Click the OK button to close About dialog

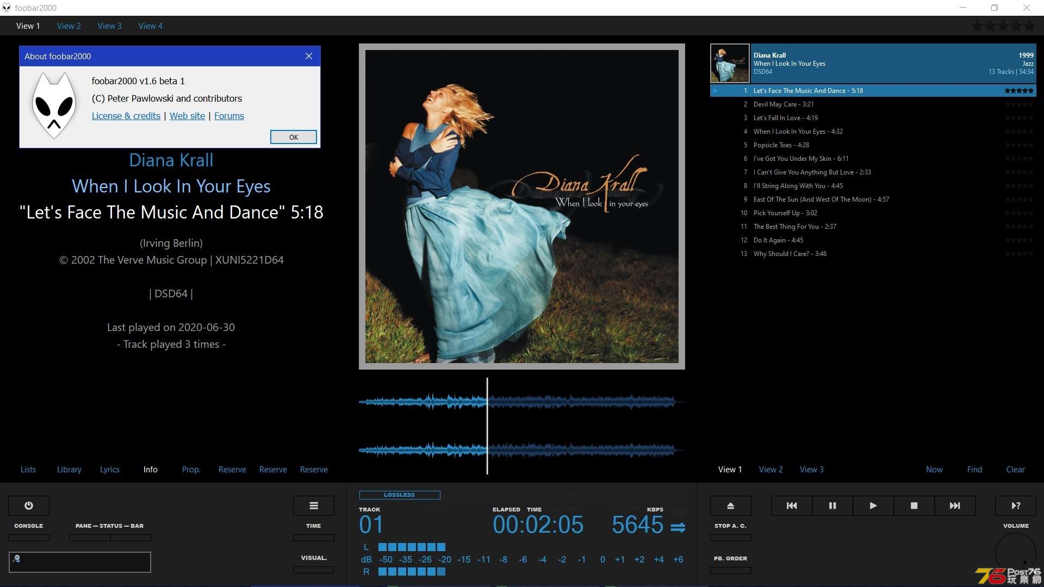pos(293,136)
